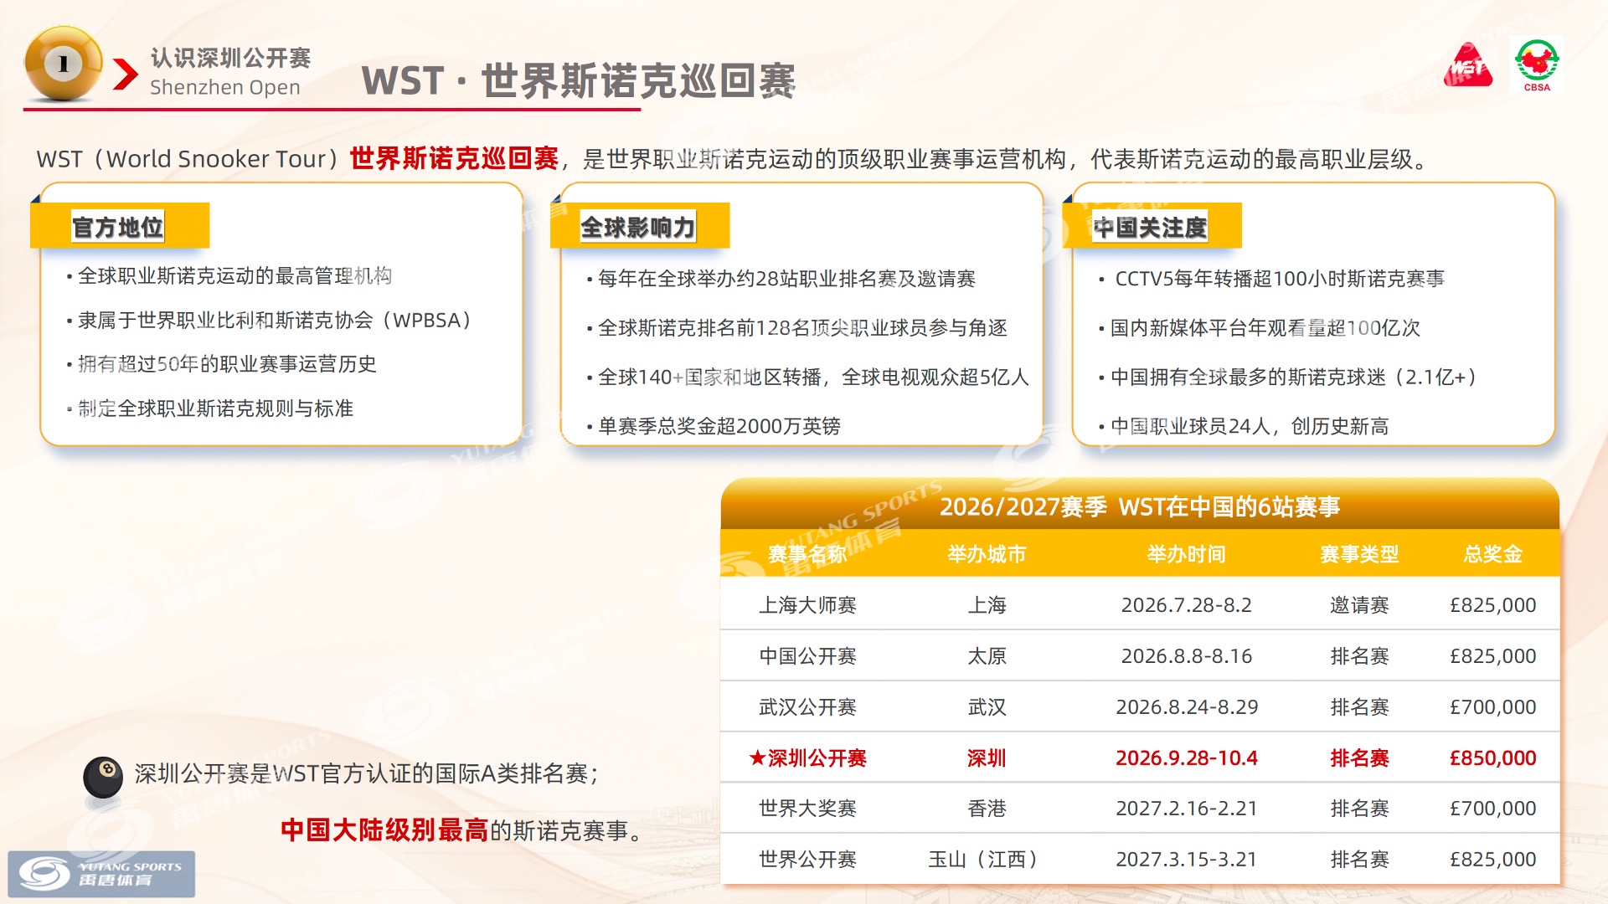Click the table title 2026/2027赛季 WST在中国的6站赛事
Image resolution: width=1608 pixels, height=904 pixels.
[x=1140, y=506]
